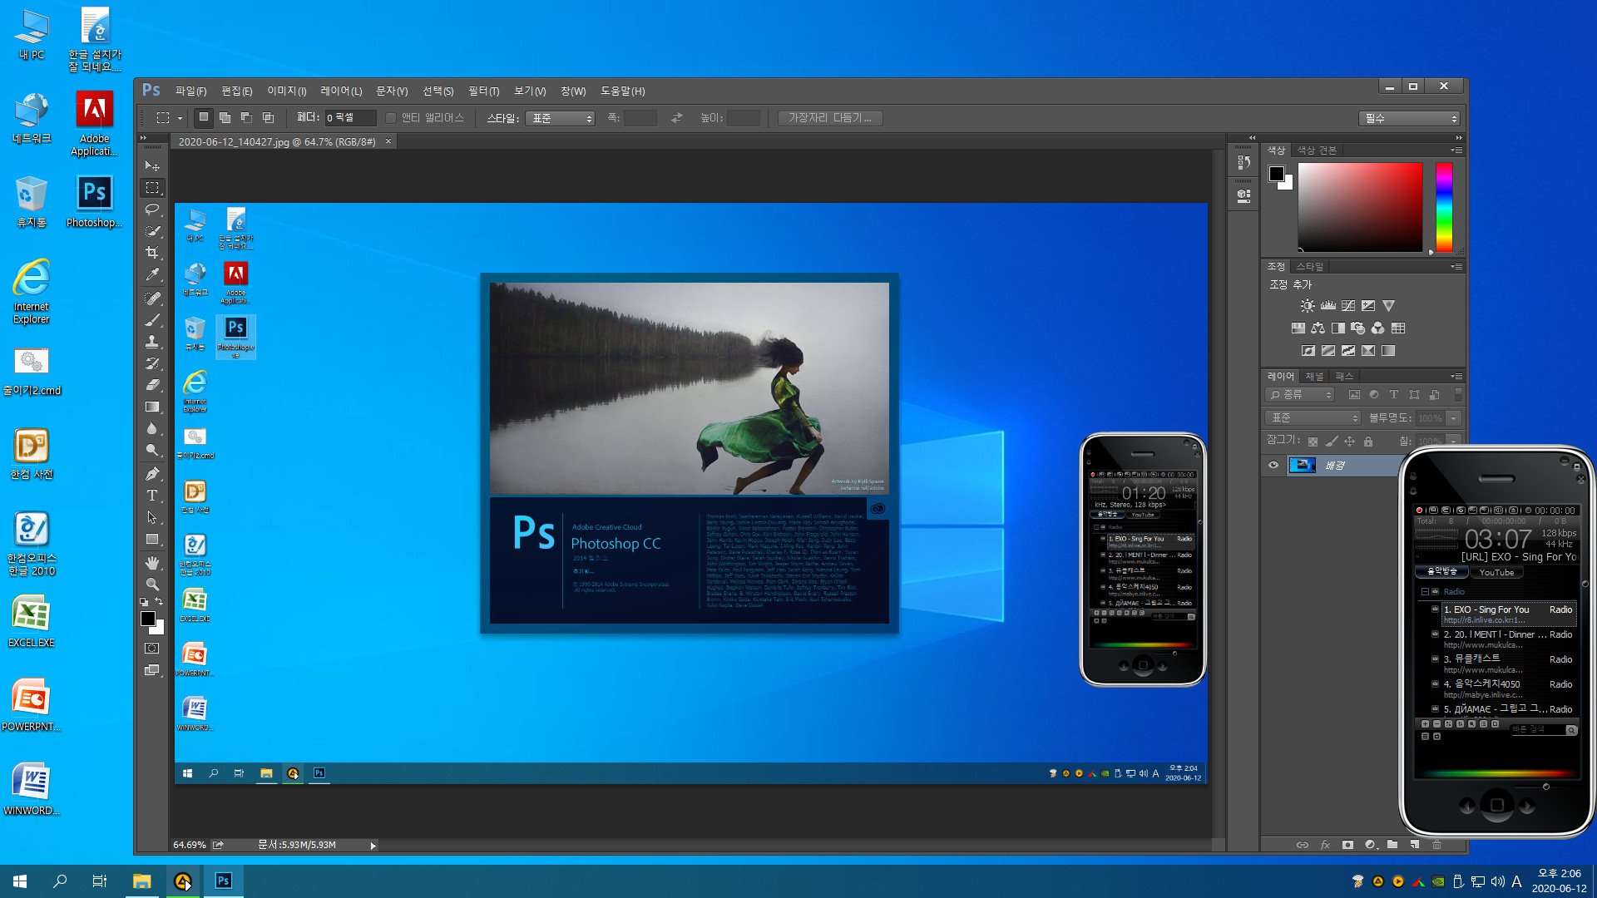Open the History panel icon in the collapsed dock
Screen dimensions: 1597x898
[1243, 163]
